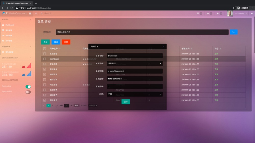Collapse the ORDERS SUMMARY section
The width and height of the screenshot is (255, 143).
31,58
